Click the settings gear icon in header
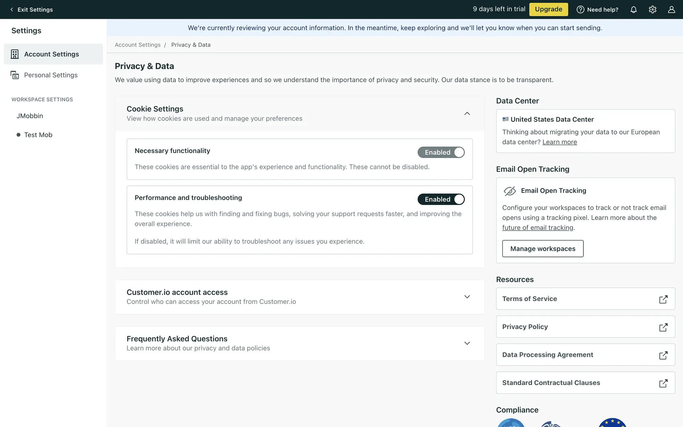This screenshot has height=427, width=683. (652, 10)
